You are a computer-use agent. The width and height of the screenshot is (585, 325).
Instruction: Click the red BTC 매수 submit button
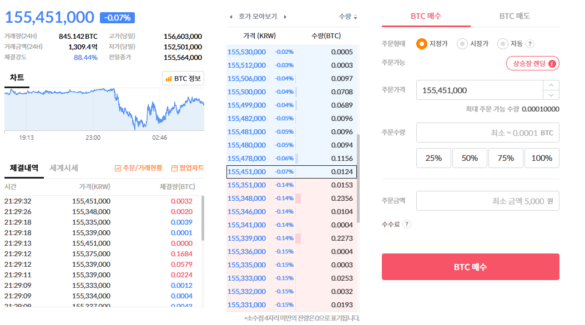coord(471,267)
